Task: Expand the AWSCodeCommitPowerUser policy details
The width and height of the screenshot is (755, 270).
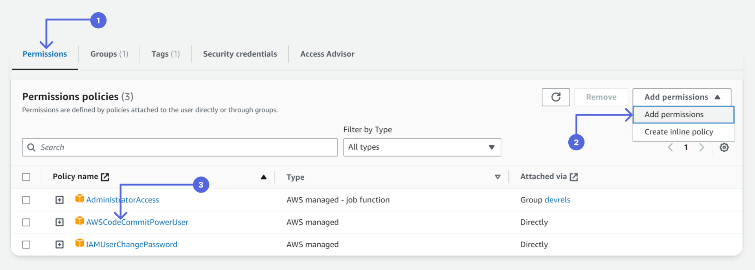Action: [59, 222]
